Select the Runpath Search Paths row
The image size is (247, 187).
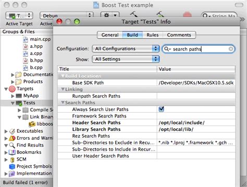[x=146, y=96]
